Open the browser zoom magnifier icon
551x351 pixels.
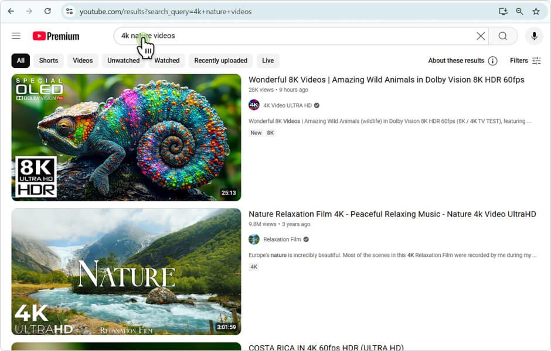point(519,11)
